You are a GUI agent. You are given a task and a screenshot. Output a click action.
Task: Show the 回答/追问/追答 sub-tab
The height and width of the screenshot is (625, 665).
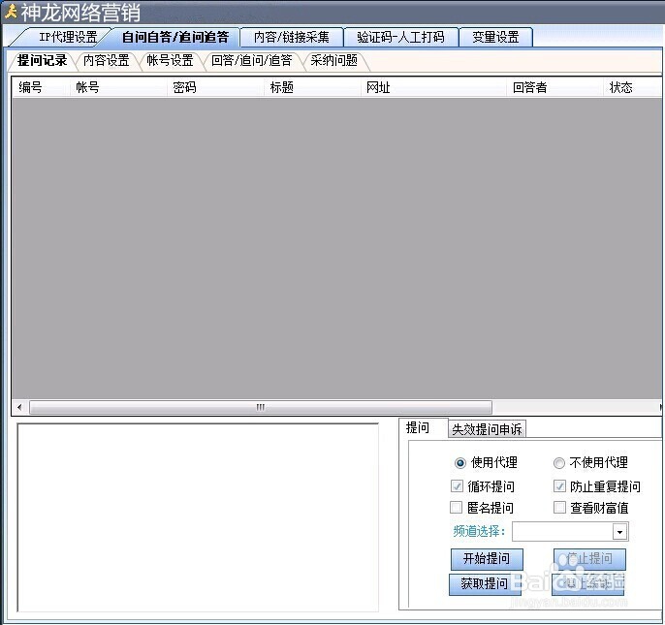point(251,61)
